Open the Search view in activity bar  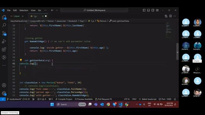coord(4,25)
